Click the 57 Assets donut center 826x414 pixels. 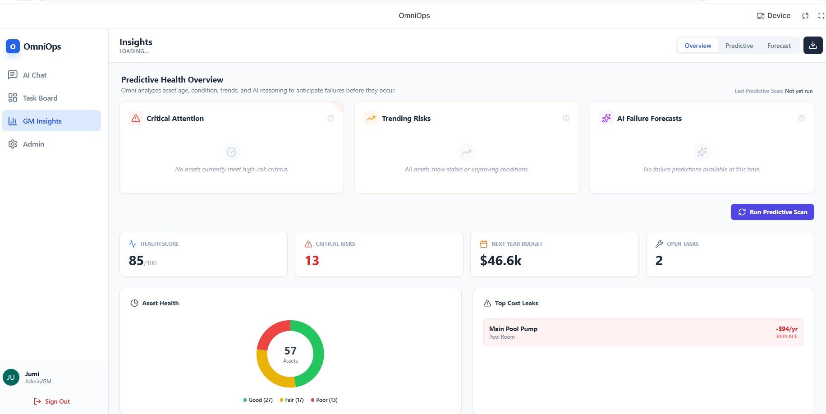[x=290, y=354]
